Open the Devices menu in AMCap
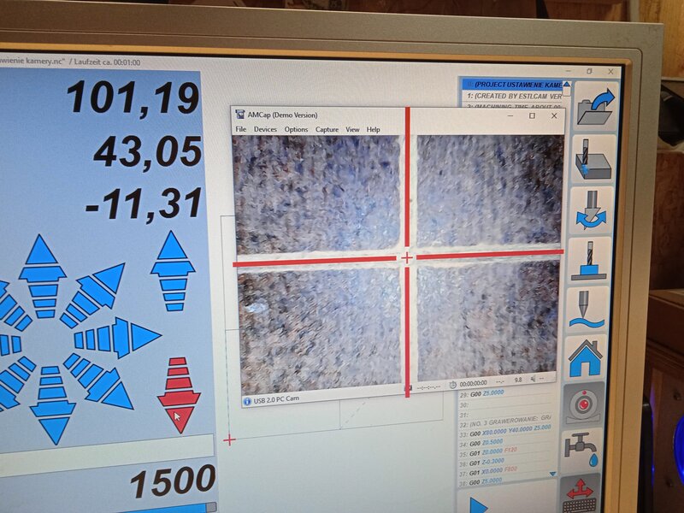This screenshot has height=513, width=684. point(265,129)
